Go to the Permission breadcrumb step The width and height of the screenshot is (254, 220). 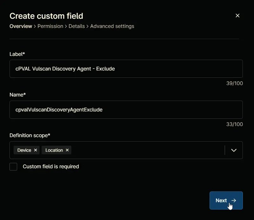pyautogui.click(x=50, y=26)
